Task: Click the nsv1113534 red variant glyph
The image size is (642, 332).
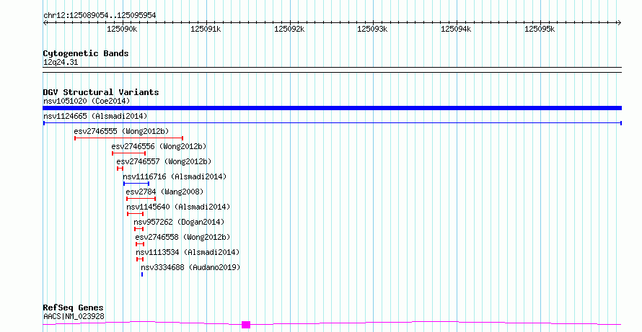Action: (x=140, y=259)
